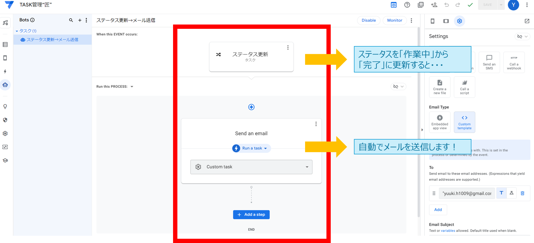
Task: Switch recipient field to text mode (T)
Action: point(501,193)
